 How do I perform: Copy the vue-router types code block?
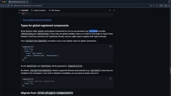110,46
